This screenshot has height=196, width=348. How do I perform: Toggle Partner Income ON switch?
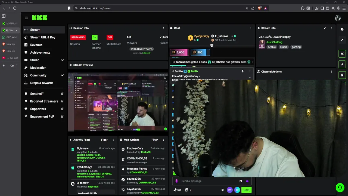point(94,37)
